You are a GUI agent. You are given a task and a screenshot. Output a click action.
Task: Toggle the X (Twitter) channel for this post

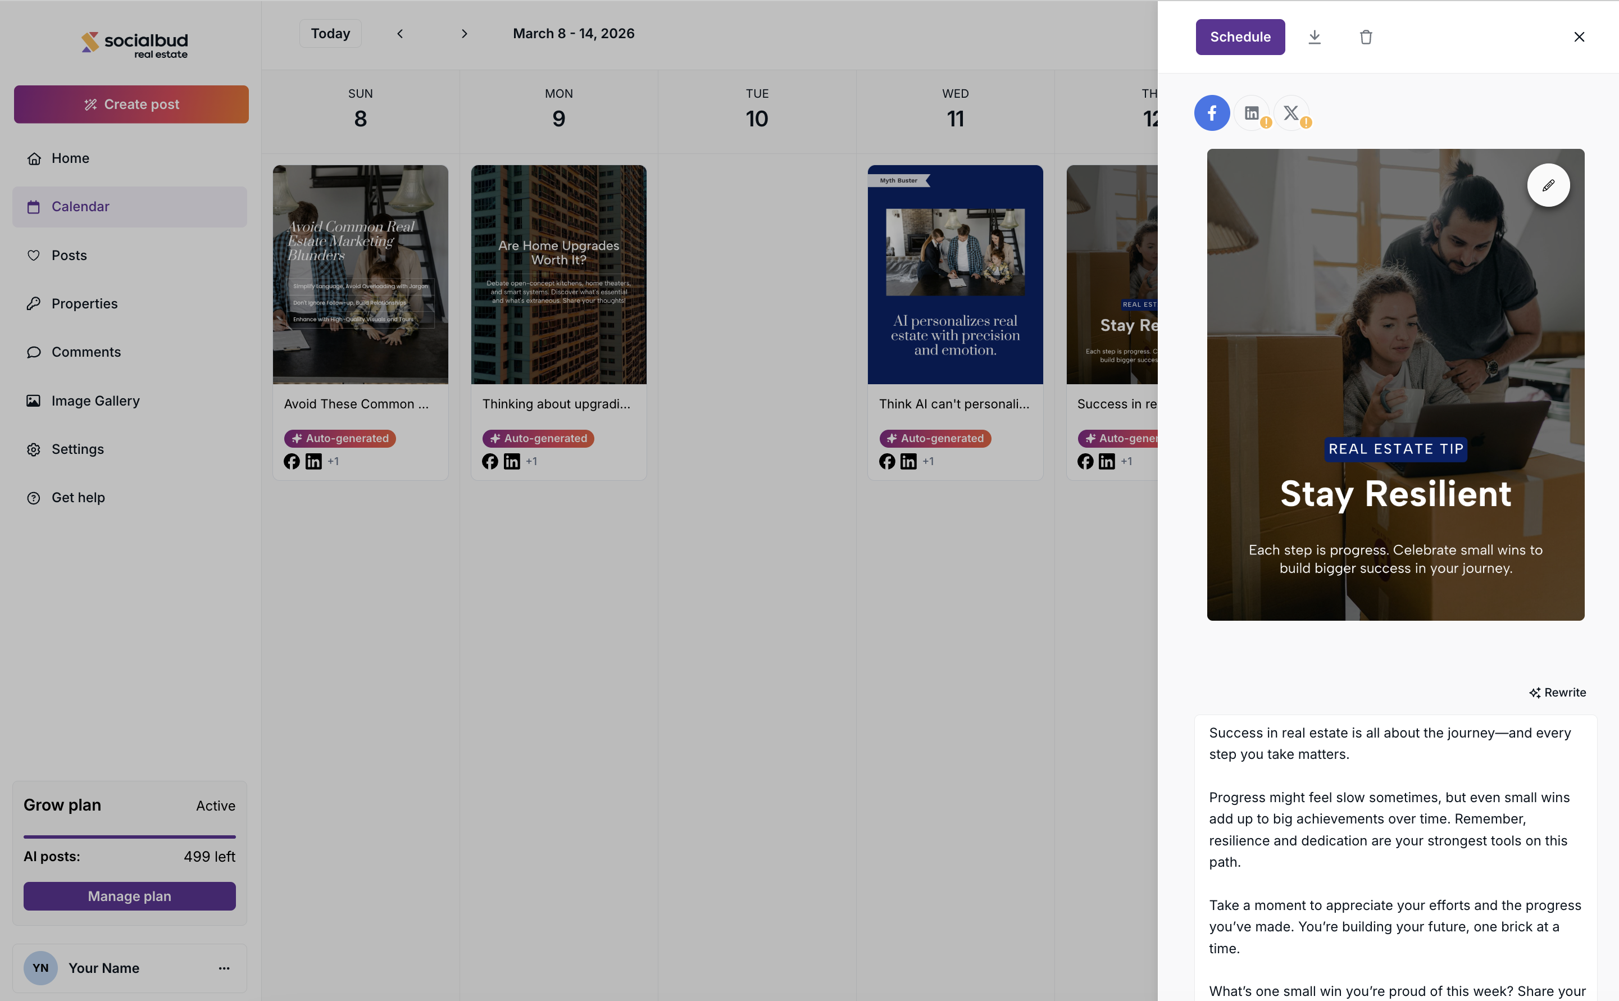(x=1291, y=113)
